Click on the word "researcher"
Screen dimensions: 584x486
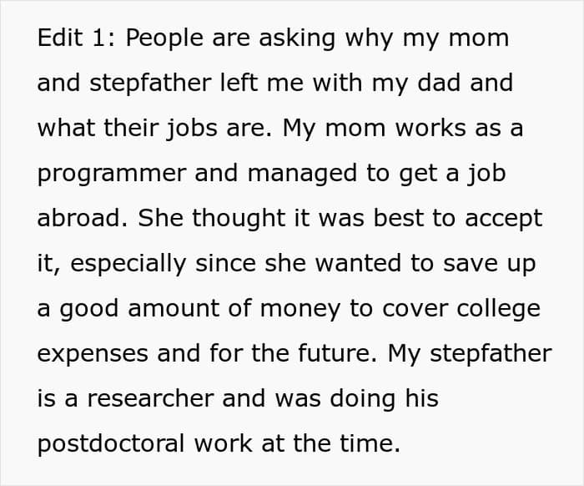click(x=150, y=398)
